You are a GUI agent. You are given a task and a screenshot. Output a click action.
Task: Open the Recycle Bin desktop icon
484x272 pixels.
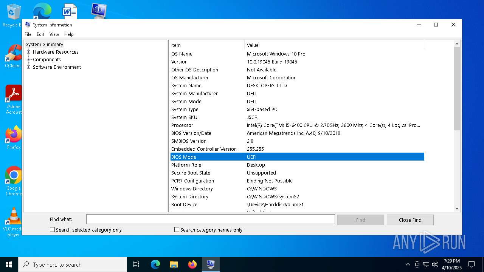tap(14, 15)
